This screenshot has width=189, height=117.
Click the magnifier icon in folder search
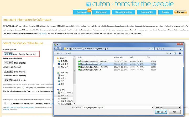(181, 49)
